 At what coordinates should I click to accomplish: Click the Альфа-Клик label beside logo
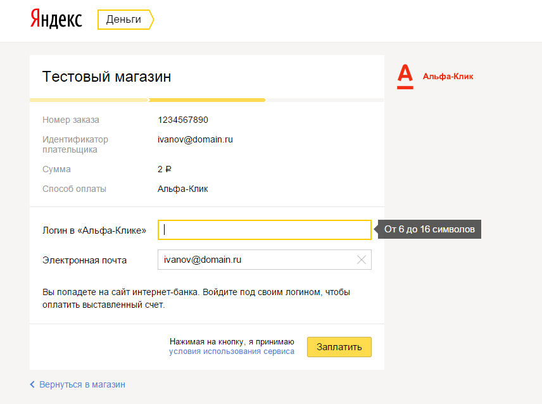[x=448, y=77]
